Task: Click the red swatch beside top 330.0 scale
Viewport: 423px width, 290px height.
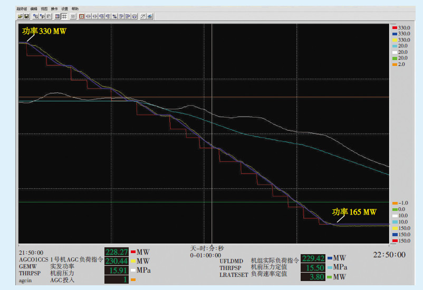Action: tap(393, 27)
